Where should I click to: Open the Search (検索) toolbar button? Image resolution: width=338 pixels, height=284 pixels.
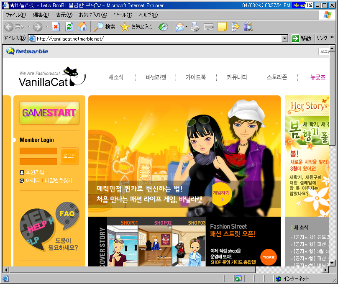click(x=105, y=27)
